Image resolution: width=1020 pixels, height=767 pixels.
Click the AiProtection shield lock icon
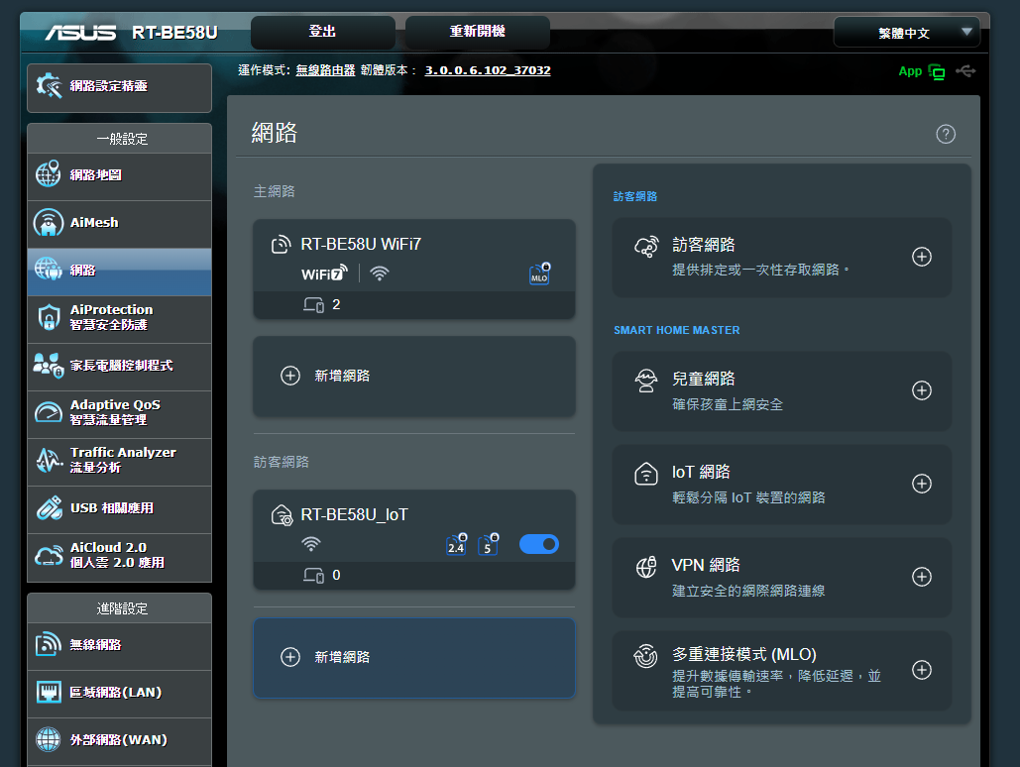[49, 317]
